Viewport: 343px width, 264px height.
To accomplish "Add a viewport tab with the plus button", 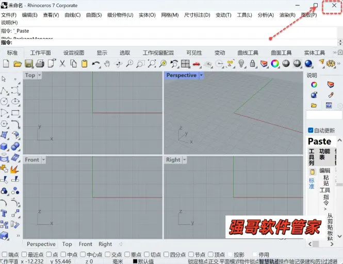I will (x=121, y=244).
